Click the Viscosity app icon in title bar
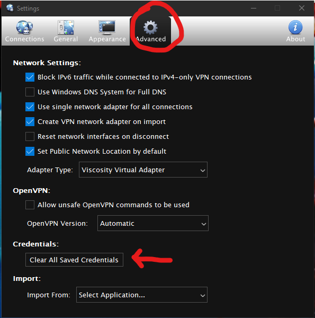Viewport: 315px width, 318px height. click(x=10, y=8)
